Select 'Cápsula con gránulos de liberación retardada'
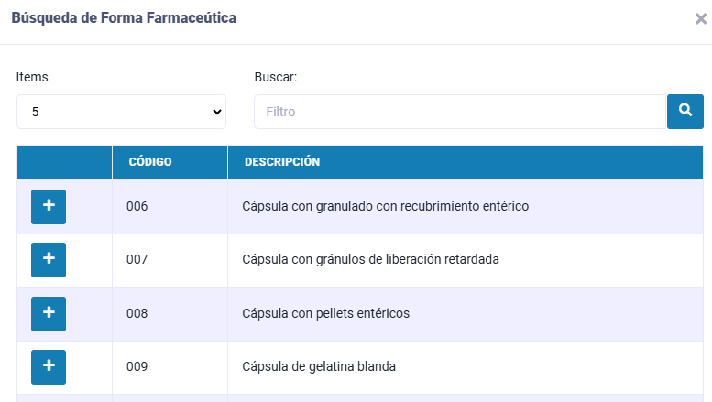 [370, 259]
